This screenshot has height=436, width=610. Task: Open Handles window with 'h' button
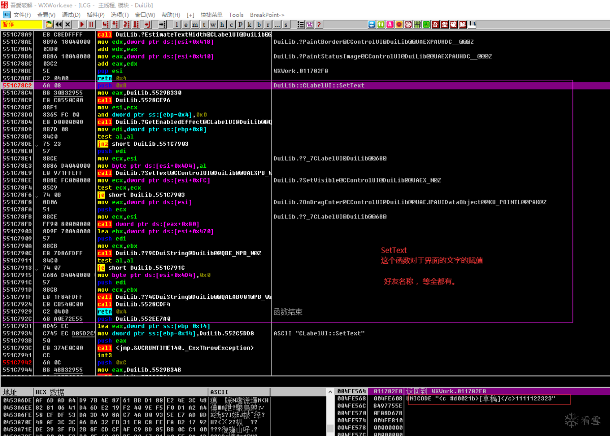(x=222, y=24)
